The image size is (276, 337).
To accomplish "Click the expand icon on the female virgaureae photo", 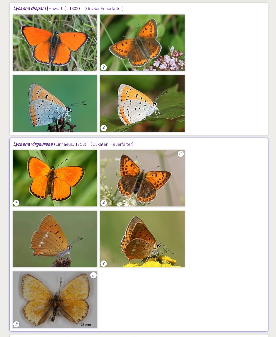I will [181, 154].
